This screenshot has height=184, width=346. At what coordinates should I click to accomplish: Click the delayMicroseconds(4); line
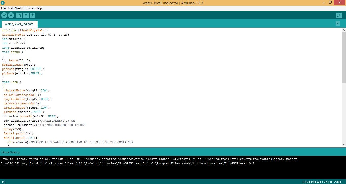point(22,103)
